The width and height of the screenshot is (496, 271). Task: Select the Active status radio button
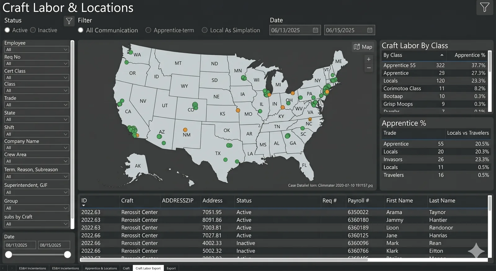pos(7,30)
